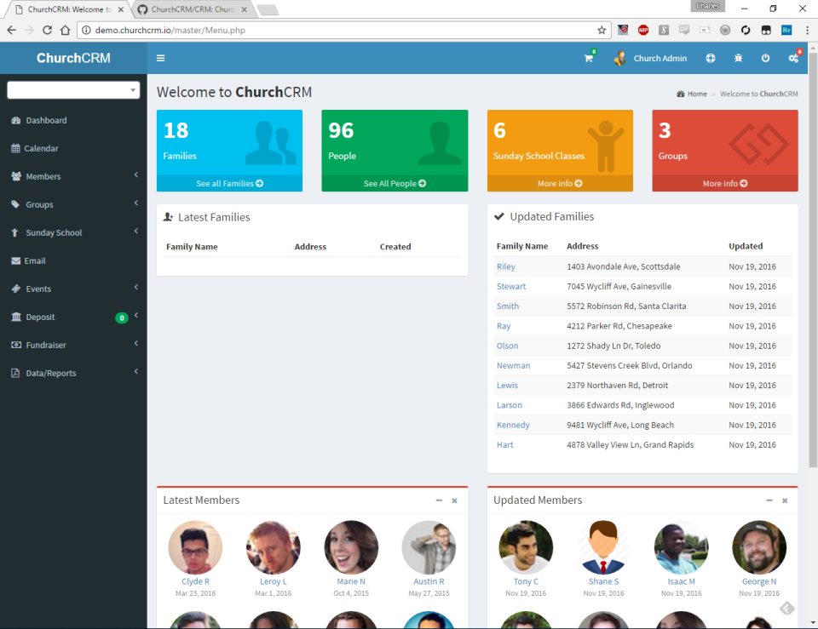This screenshot has width=818, height=629.
Task: Collapse the Updated Members panel
Action: tap(769, 500)
